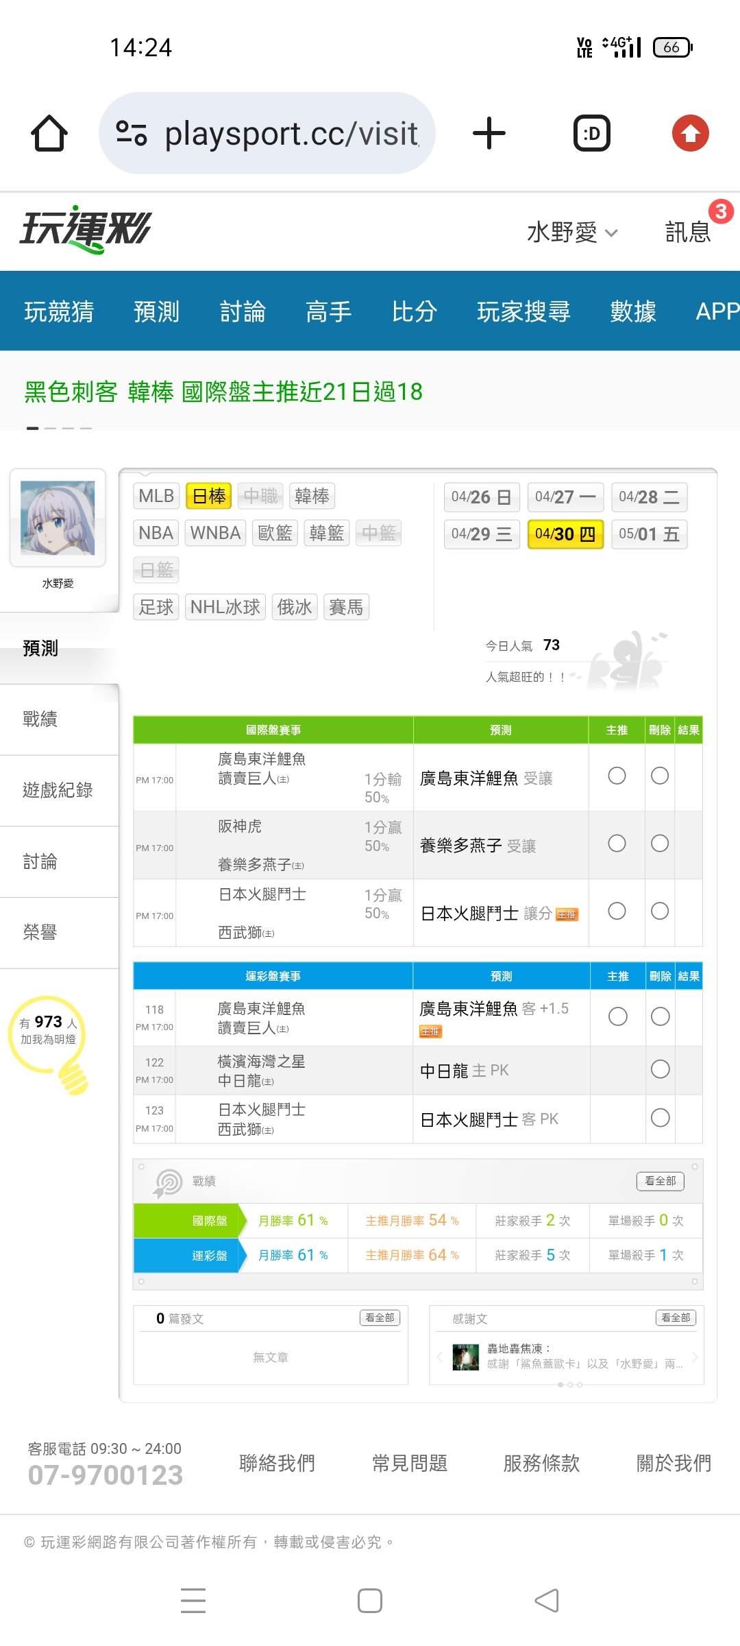
Task: Select 刪除 radio for 中日龍 主 PK
Action: (x=661, y=1069)
